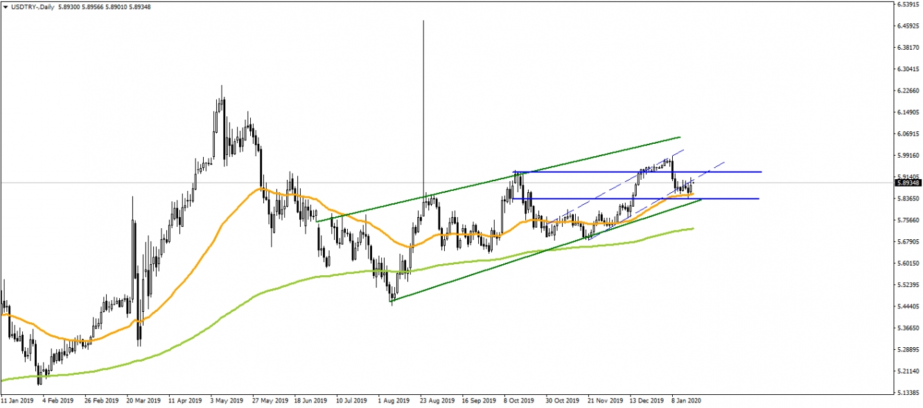Click the 5.21140 price axis label

(908, 371)
